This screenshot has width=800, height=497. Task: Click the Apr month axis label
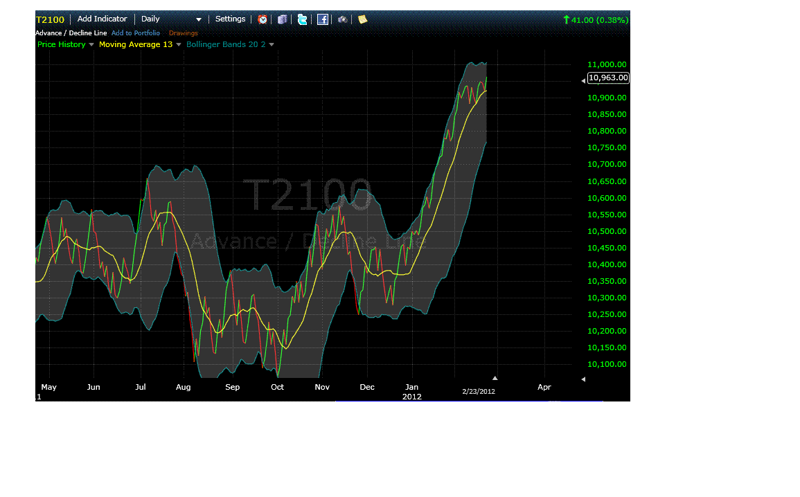pos(544,387)
